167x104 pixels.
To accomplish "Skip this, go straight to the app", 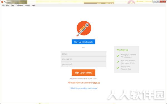I will (x=83, y=88).
